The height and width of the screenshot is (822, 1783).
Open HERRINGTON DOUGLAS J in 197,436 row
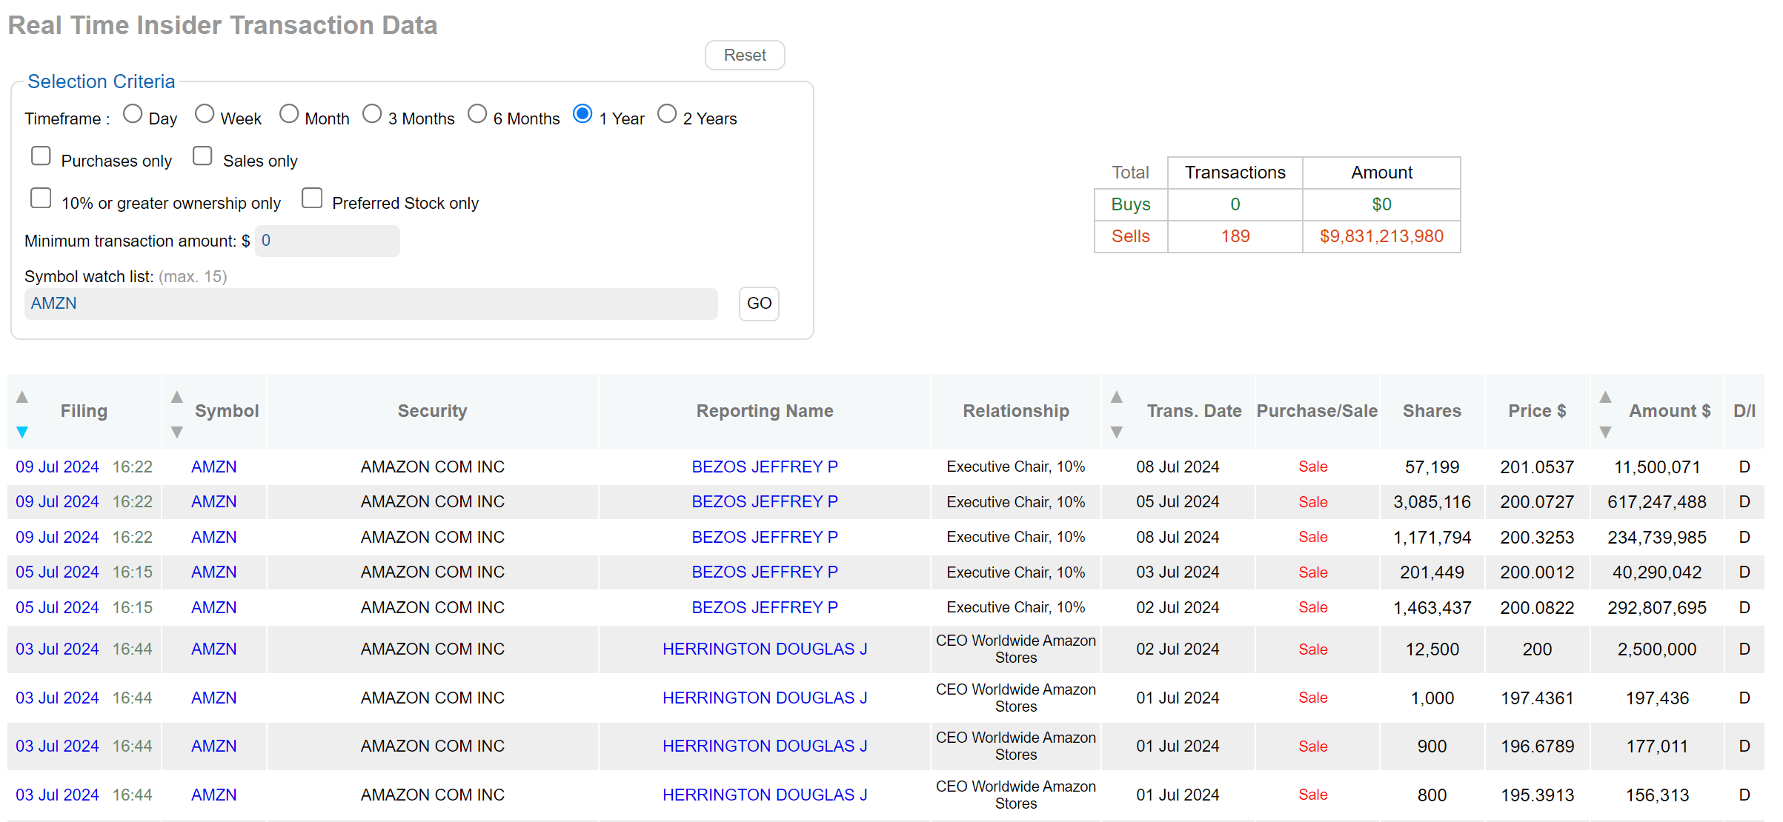coord(765,698)
